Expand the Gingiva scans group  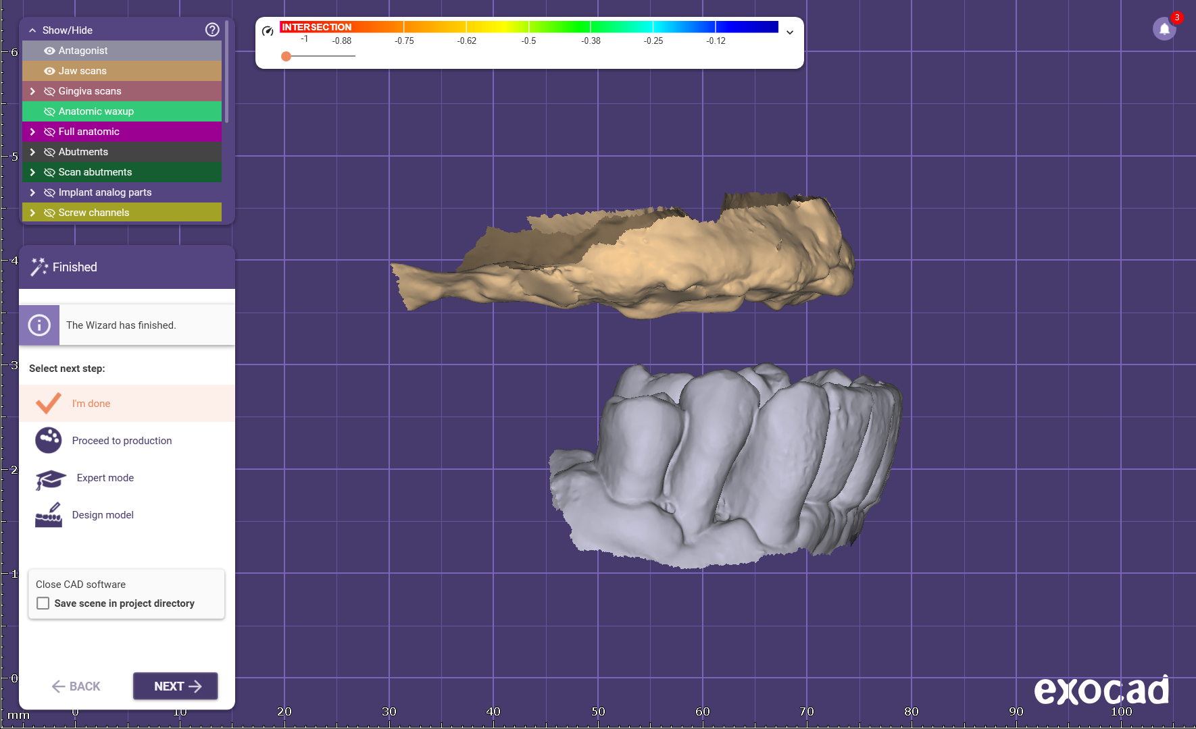pos(32,91)
